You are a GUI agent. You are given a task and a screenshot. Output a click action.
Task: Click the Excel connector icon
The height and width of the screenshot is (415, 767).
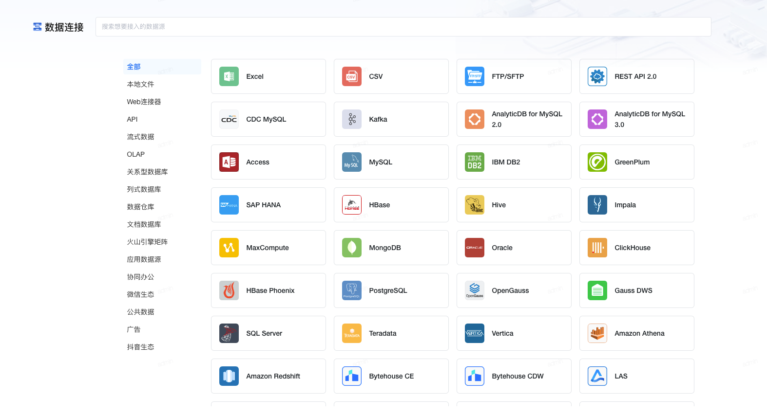229,76
